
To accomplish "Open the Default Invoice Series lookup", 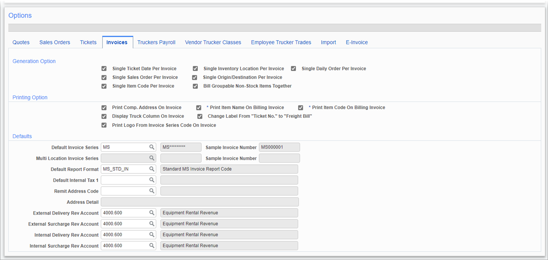I will pyautogui.click(x=152, y=147).
